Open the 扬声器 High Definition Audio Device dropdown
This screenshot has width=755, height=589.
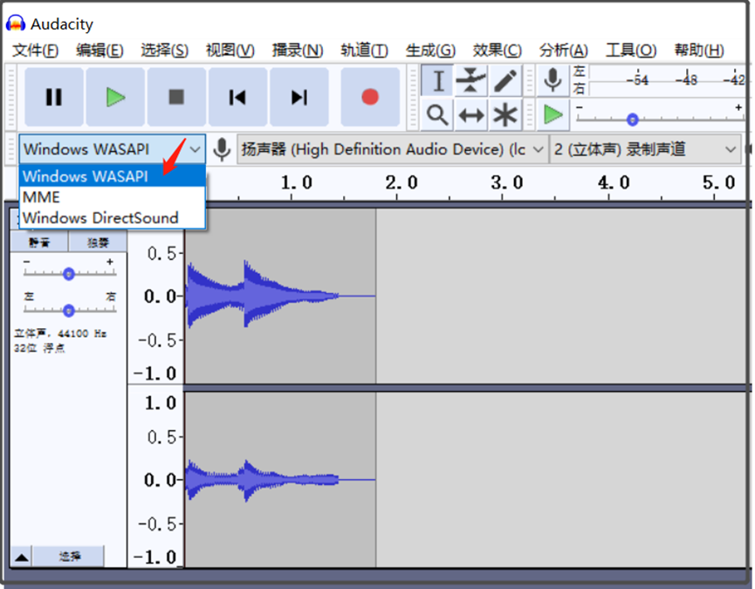pyautogui.click(x=393, y=149)
